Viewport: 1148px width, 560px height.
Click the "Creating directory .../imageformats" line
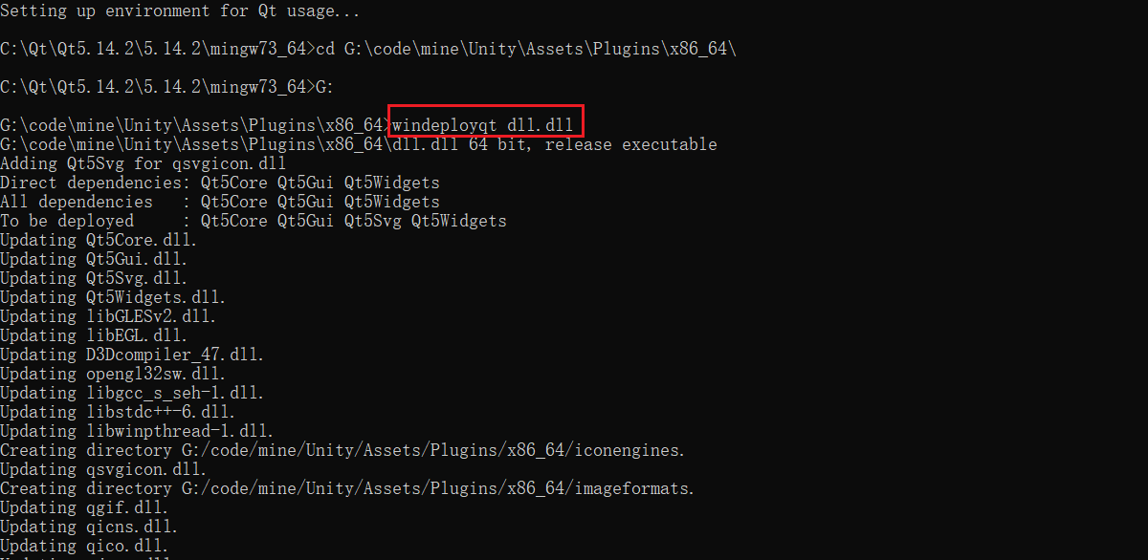(x=347, y=488)
